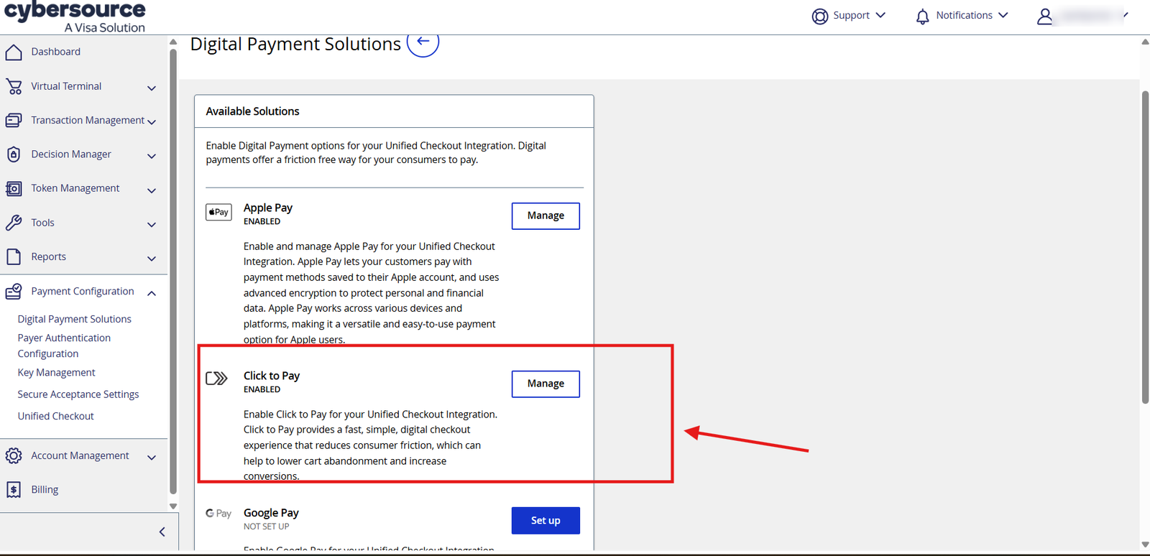The width and height of the screenshot is (1150, 556).
Task: Click the sidebar scrollbar thumb
Action: point(173,272)
